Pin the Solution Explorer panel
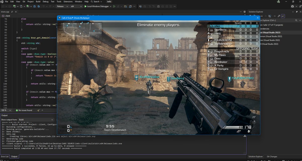302x161 pixels. (x=297, y=12)
